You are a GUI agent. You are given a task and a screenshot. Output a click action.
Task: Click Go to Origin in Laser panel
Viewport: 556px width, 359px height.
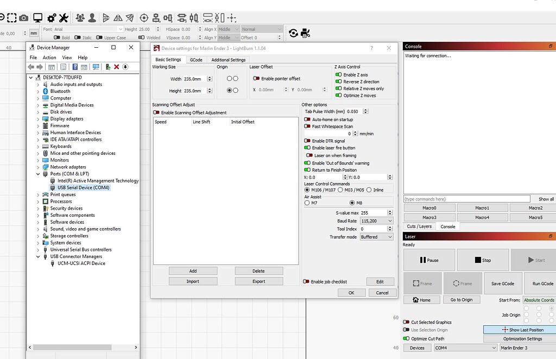462,299
